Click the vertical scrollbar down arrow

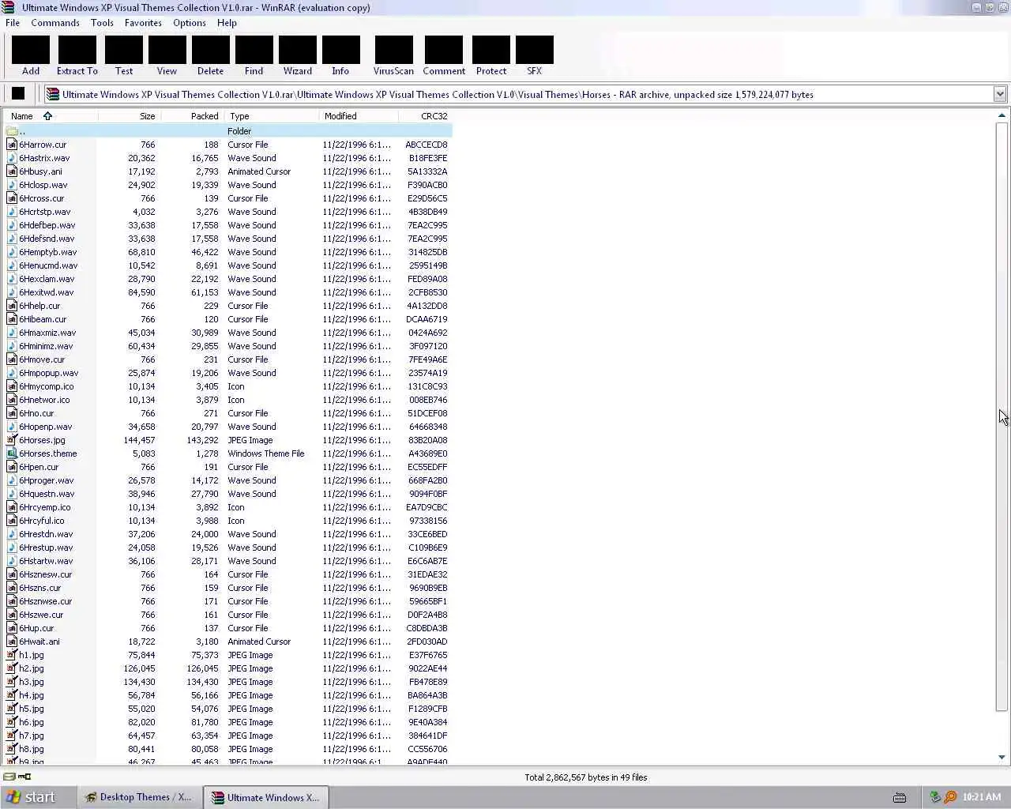click(1002, 757)
